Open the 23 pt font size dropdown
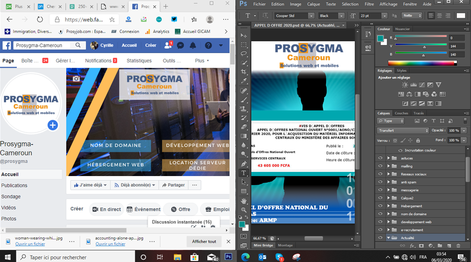 (x=384, y=16)
